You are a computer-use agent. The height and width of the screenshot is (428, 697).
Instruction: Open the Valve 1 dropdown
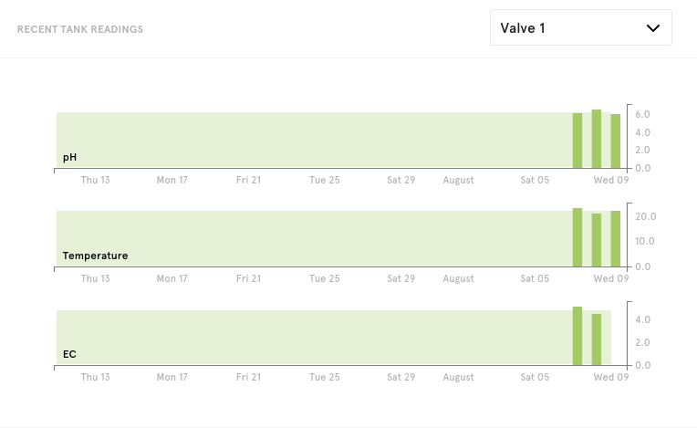[581, 27]
